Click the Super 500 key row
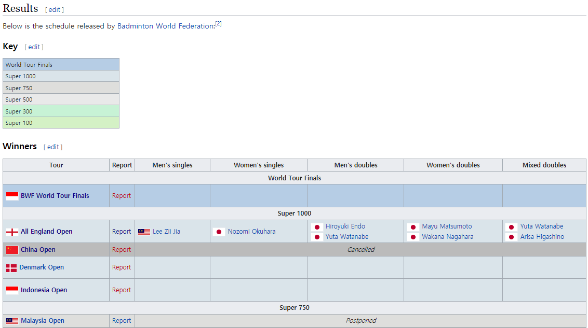This screenshot has width=588, height=328. click(61, 99)
